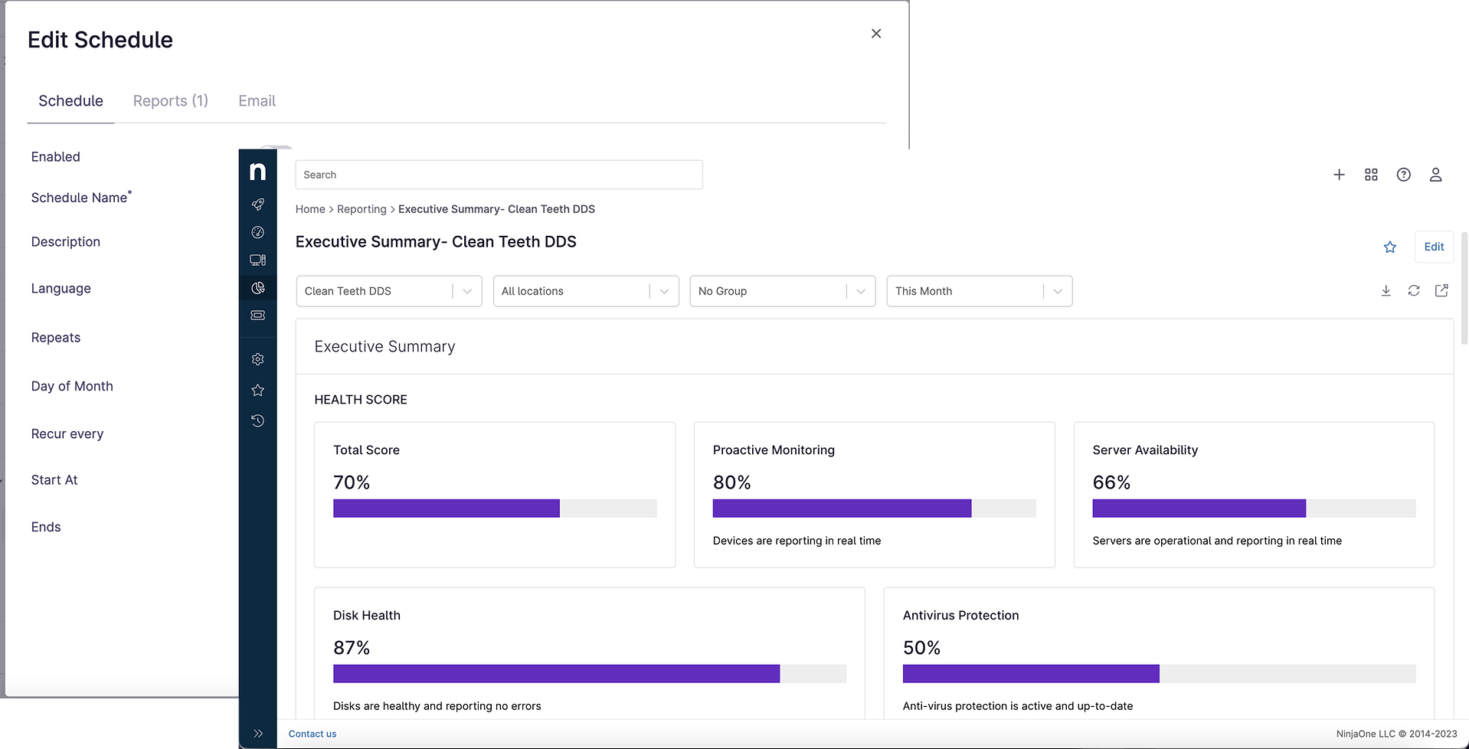
Task: Download the Executive Summary report
Action: point(1385,291)
